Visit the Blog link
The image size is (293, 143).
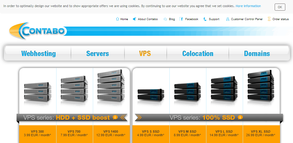click(x=172, y=19)
